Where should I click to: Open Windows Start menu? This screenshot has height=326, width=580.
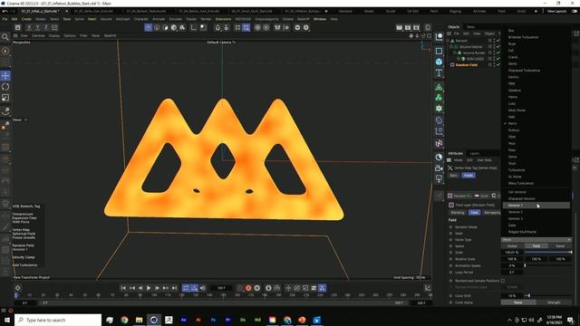click(6, 320)
